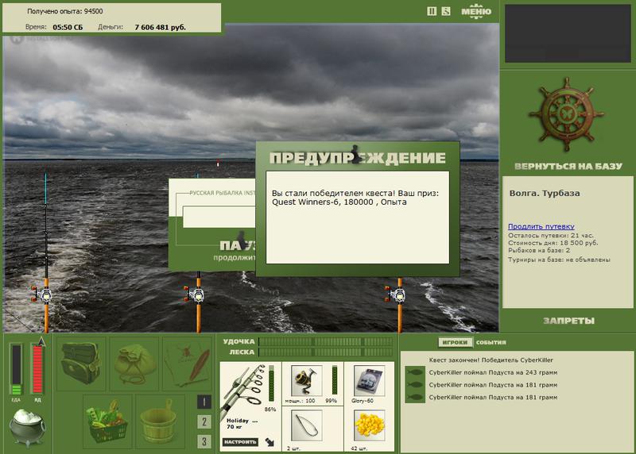Select the Glory-60 line slot
636x454 pixels.
click(369, 381)
